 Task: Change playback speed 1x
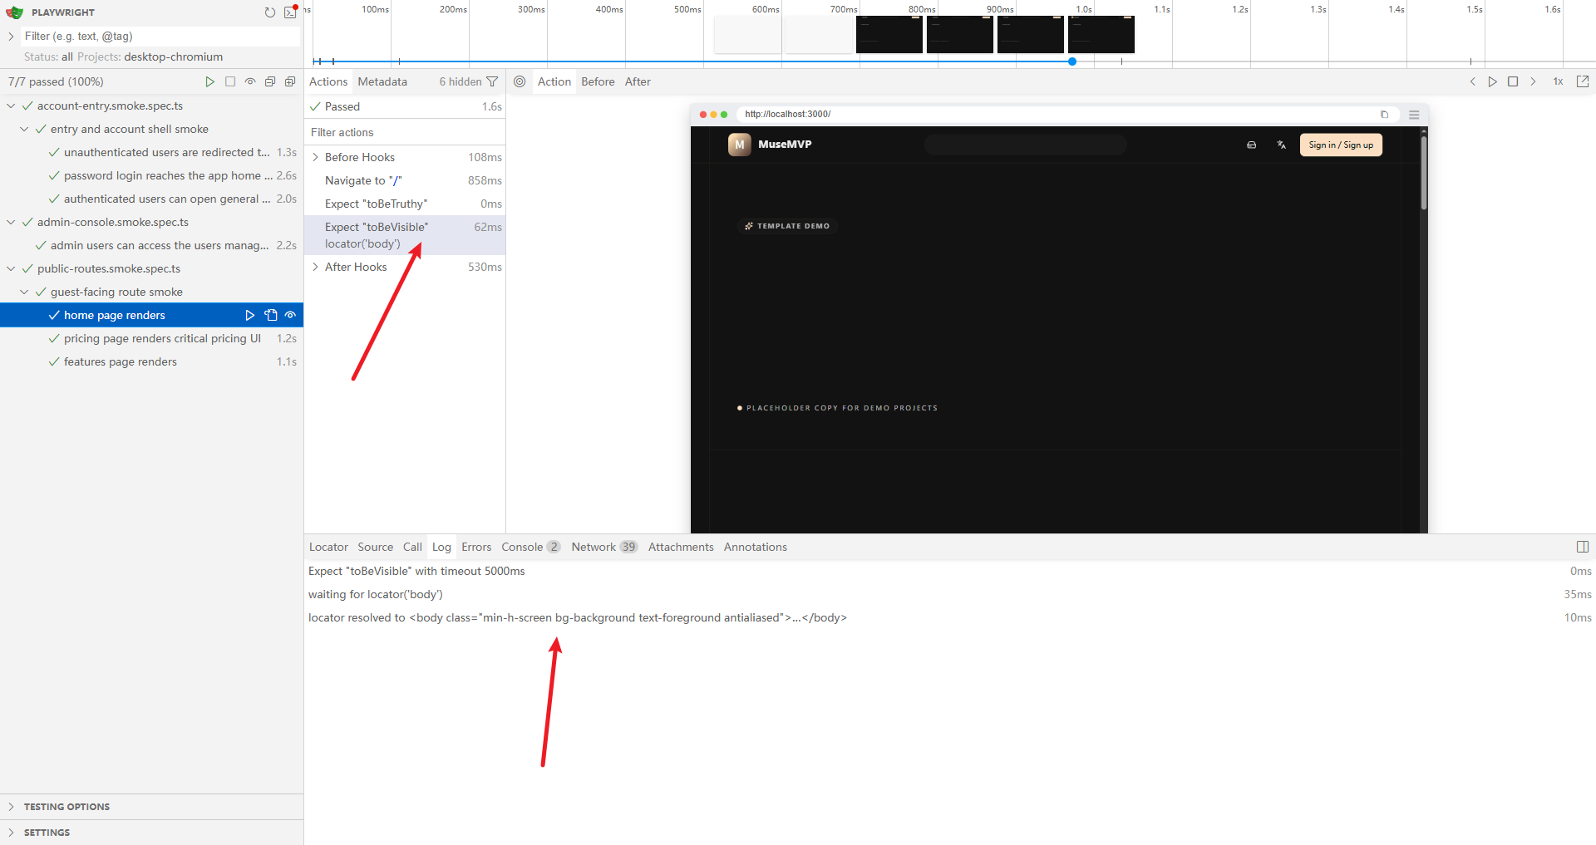[x=1558, y=81]
